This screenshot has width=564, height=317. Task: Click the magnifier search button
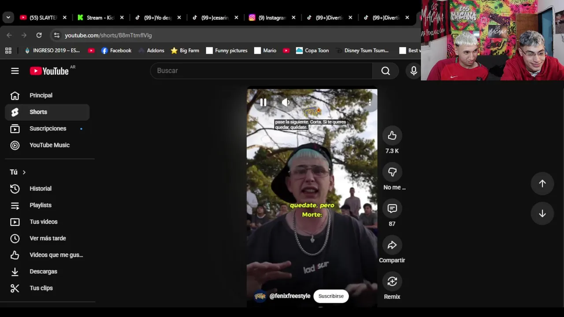(386, 71)
